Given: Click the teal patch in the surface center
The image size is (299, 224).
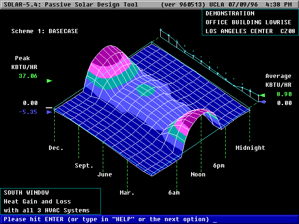Looking at the screenshot, I should pyautogui.click(x=145, y=90).
